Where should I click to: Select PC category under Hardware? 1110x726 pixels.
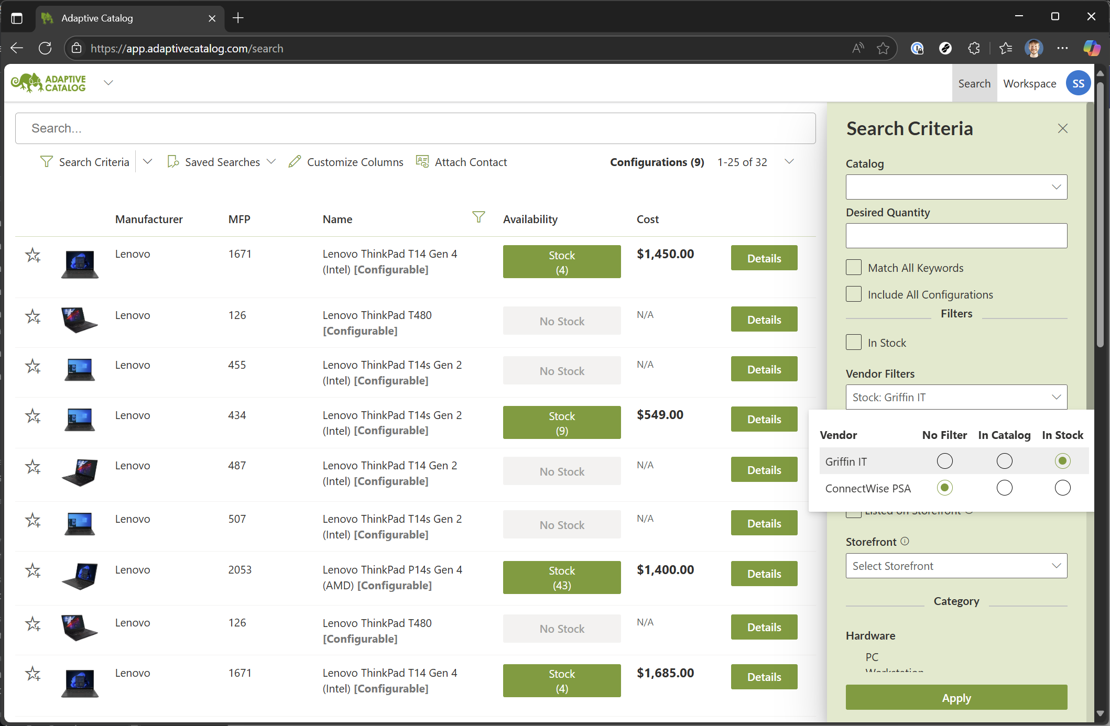click(872, 657)
